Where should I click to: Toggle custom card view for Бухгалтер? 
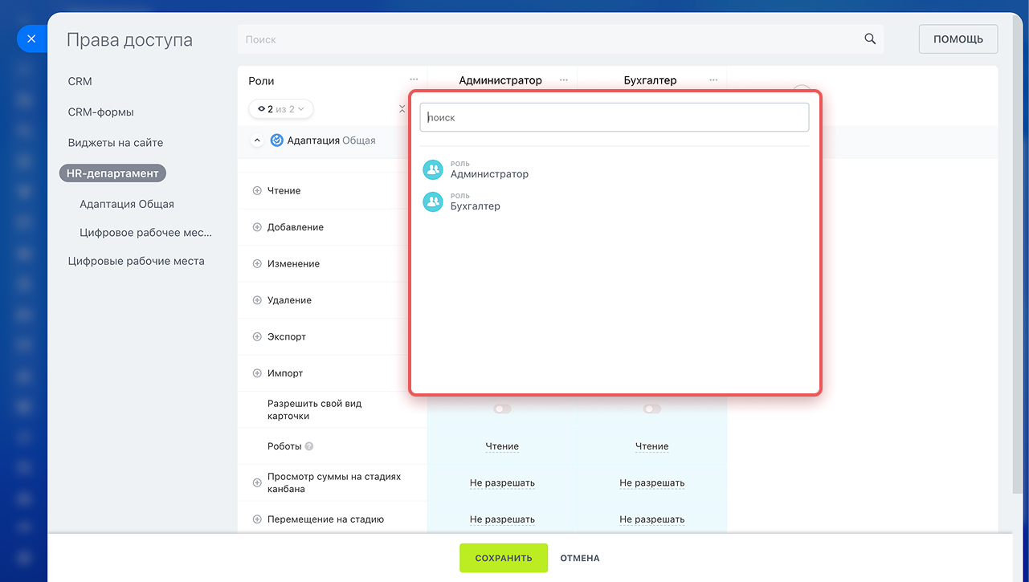tap(651, 409)
